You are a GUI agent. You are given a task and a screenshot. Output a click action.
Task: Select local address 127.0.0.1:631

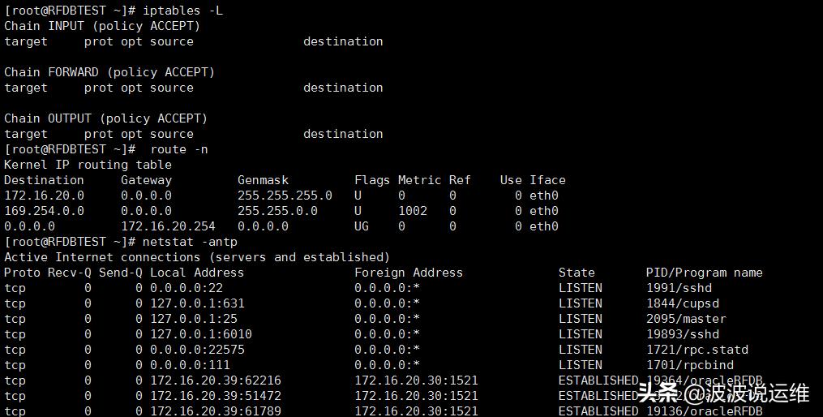(x=197, y=303)
